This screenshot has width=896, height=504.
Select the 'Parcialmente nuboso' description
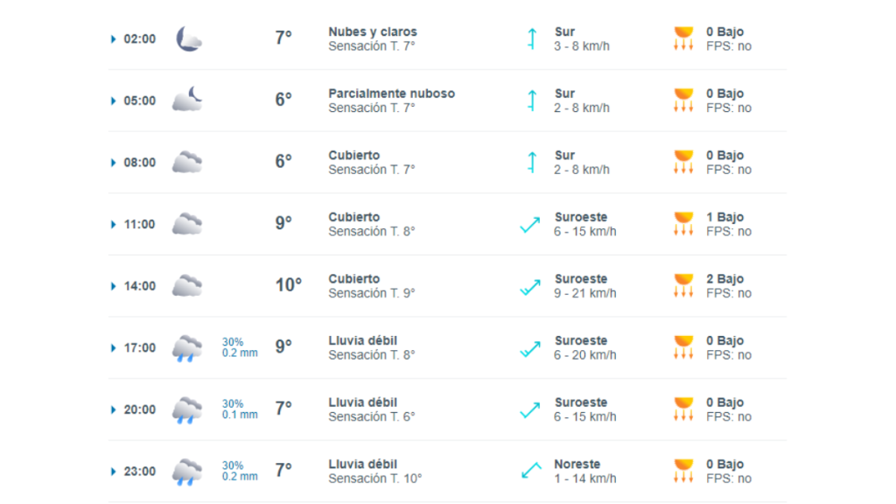(391, 94)
